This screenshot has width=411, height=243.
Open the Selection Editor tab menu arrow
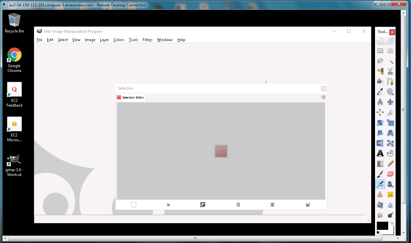pyautogui.click(x=323, y=97)
